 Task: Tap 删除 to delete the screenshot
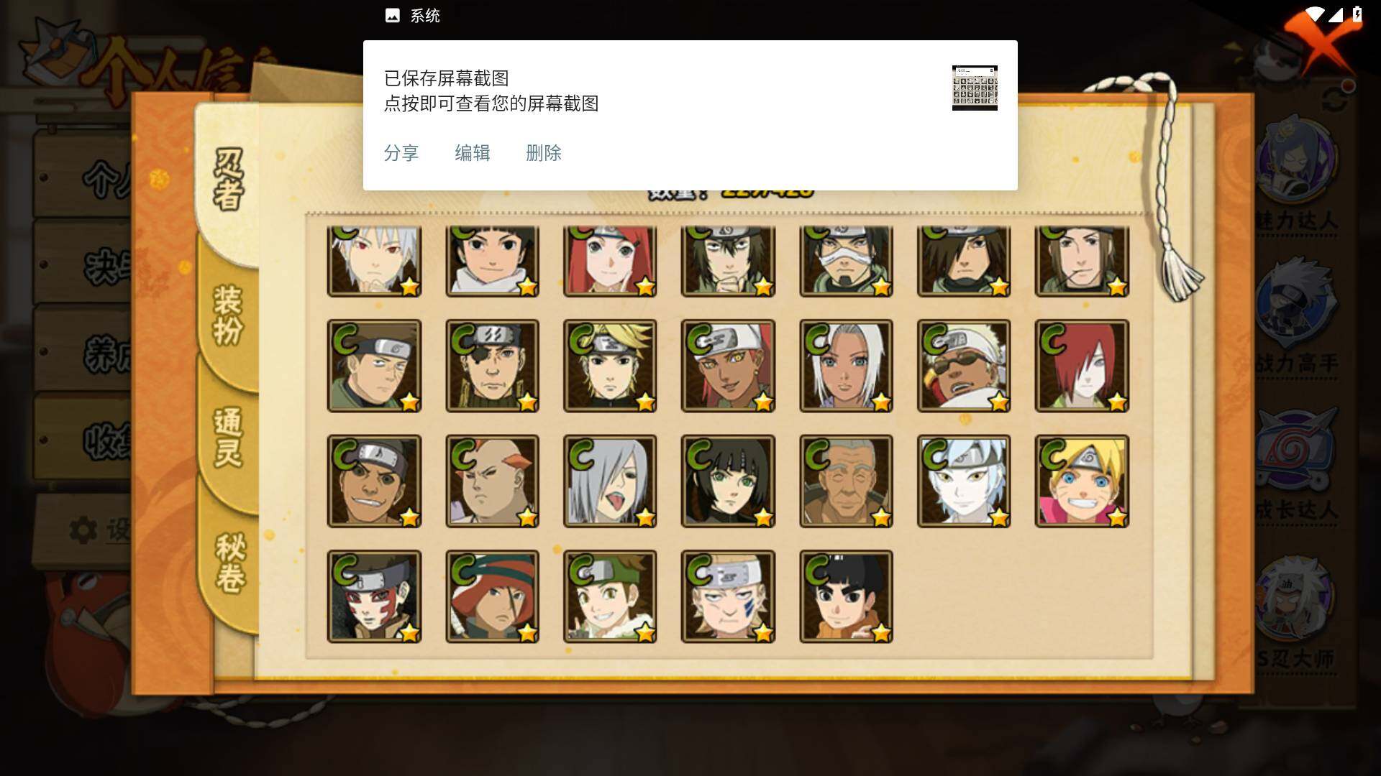click(x=544, y=153)
